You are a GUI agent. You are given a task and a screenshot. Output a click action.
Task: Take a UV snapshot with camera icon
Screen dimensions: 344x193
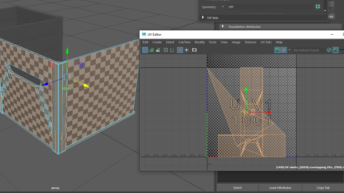[x=194, y=50]
